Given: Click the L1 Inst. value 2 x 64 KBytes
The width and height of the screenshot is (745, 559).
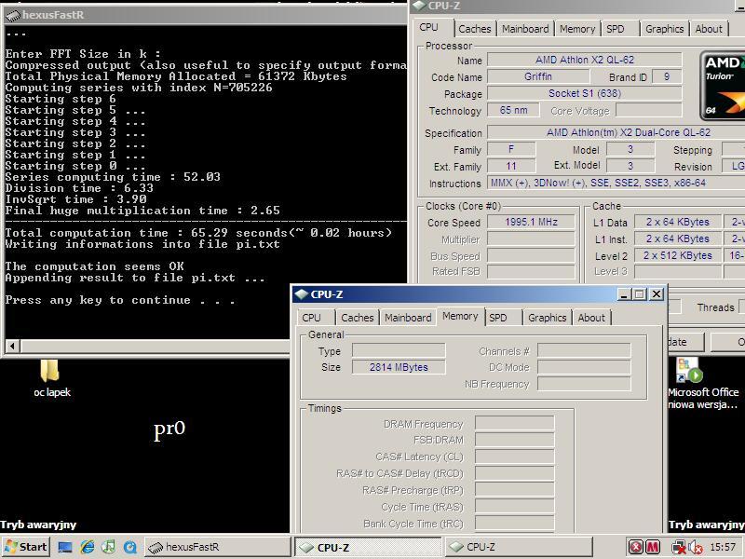Looking at the screenshot, I should (678, 239).
